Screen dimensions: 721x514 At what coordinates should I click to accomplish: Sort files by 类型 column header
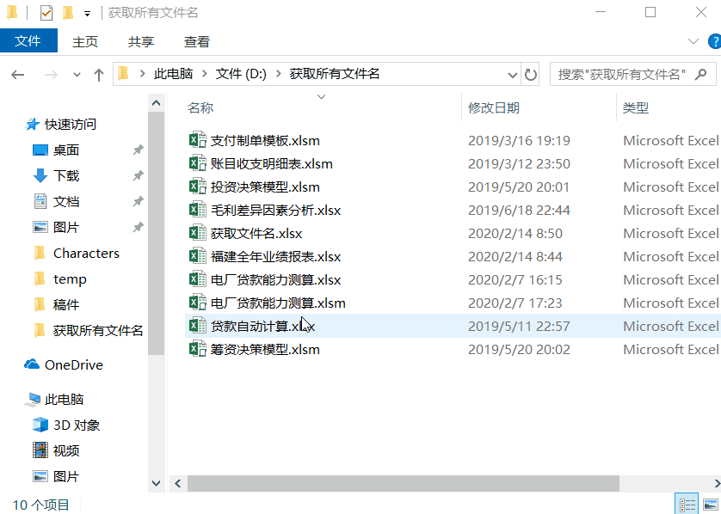(636, 108)
